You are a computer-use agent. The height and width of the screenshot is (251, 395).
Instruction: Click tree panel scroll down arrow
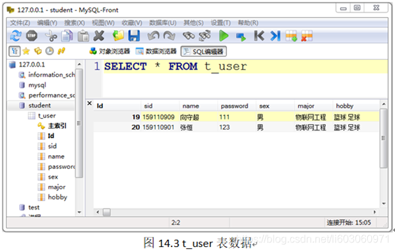[79, 212]
